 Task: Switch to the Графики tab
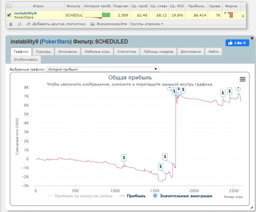[x=21, y=52]
